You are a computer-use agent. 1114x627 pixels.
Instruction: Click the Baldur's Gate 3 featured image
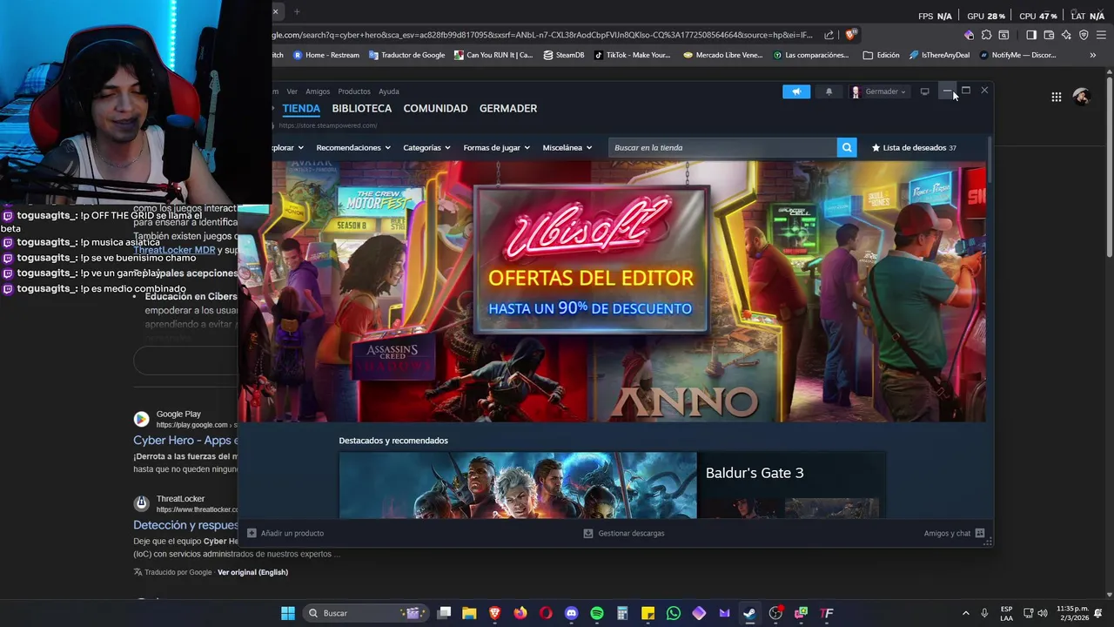point(518,485)
